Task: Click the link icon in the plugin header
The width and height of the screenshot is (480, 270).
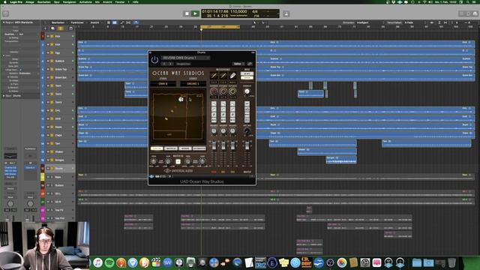Action: click(250, 64)
